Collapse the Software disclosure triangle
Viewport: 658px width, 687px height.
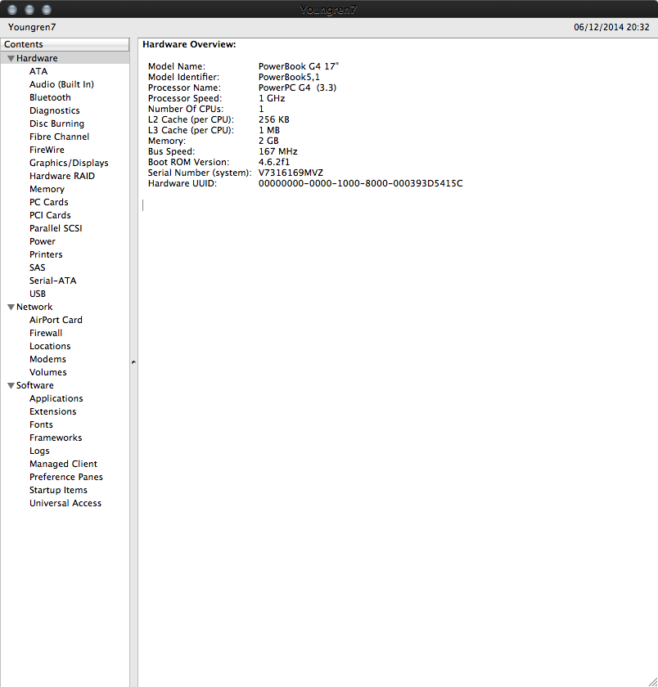click(11, 385)
